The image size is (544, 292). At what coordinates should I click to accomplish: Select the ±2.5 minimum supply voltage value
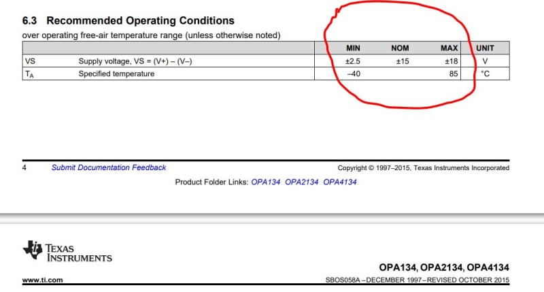click(353, 61)
